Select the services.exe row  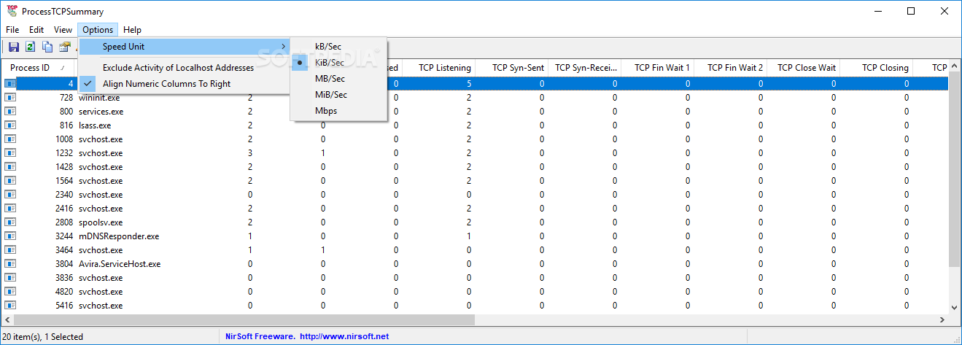(476, 112)
